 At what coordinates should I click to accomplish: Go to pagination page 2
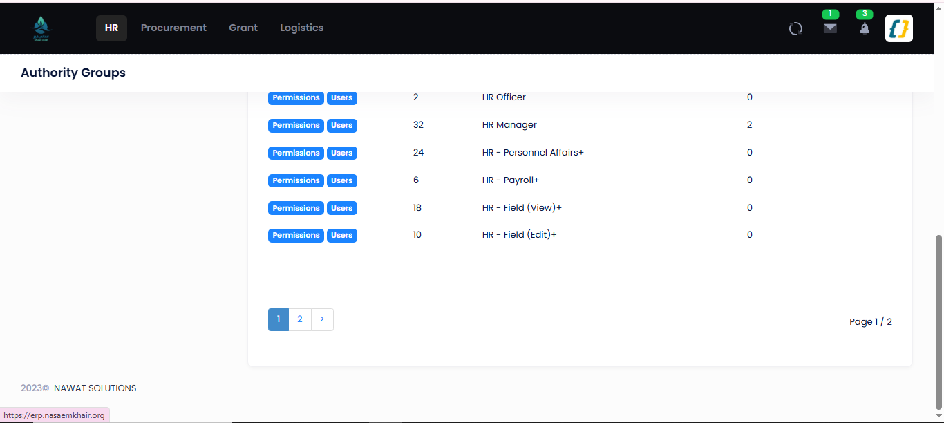(300, 319)
